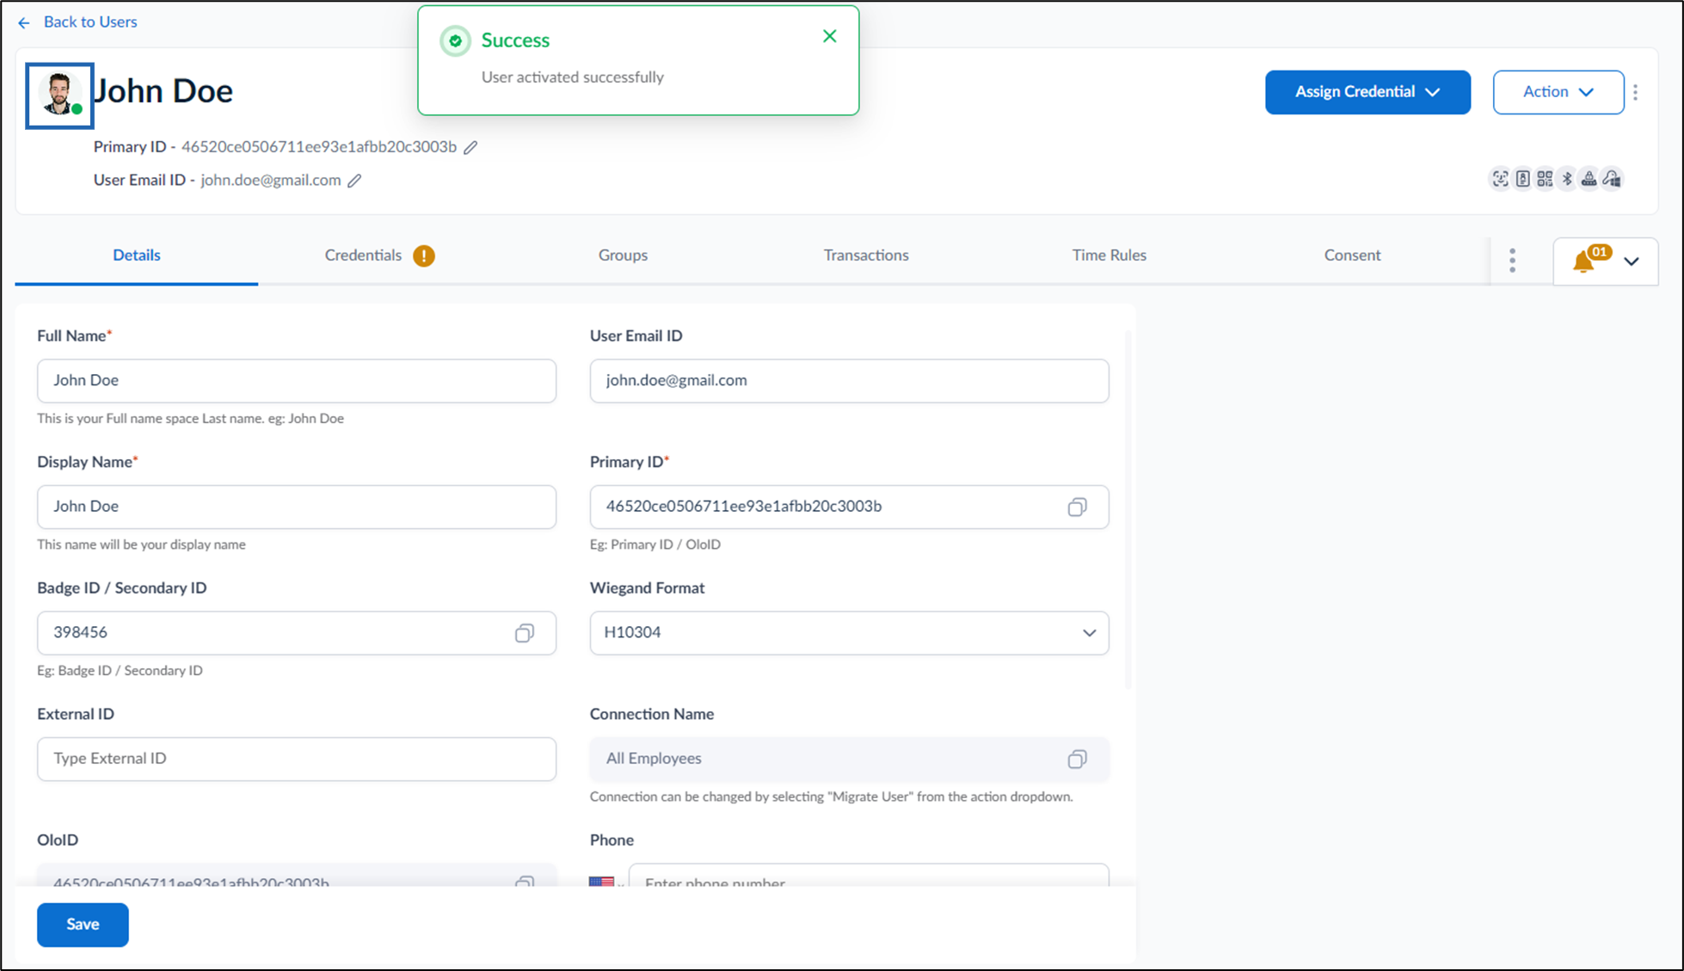Image resolution: width=1684 pixels, height=971 pixels.
Task: Click the User Email ID form input
Action: tap(849, 381)
